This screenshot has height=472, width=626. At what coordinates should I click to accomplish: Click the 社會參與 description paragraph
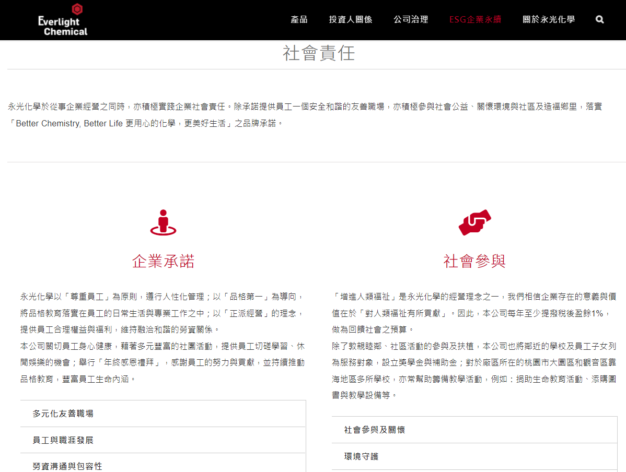click(474, 346)
